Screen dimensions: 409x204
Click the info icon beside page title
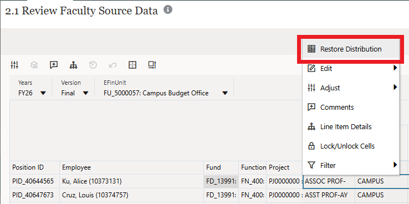(x=168, y=9)
